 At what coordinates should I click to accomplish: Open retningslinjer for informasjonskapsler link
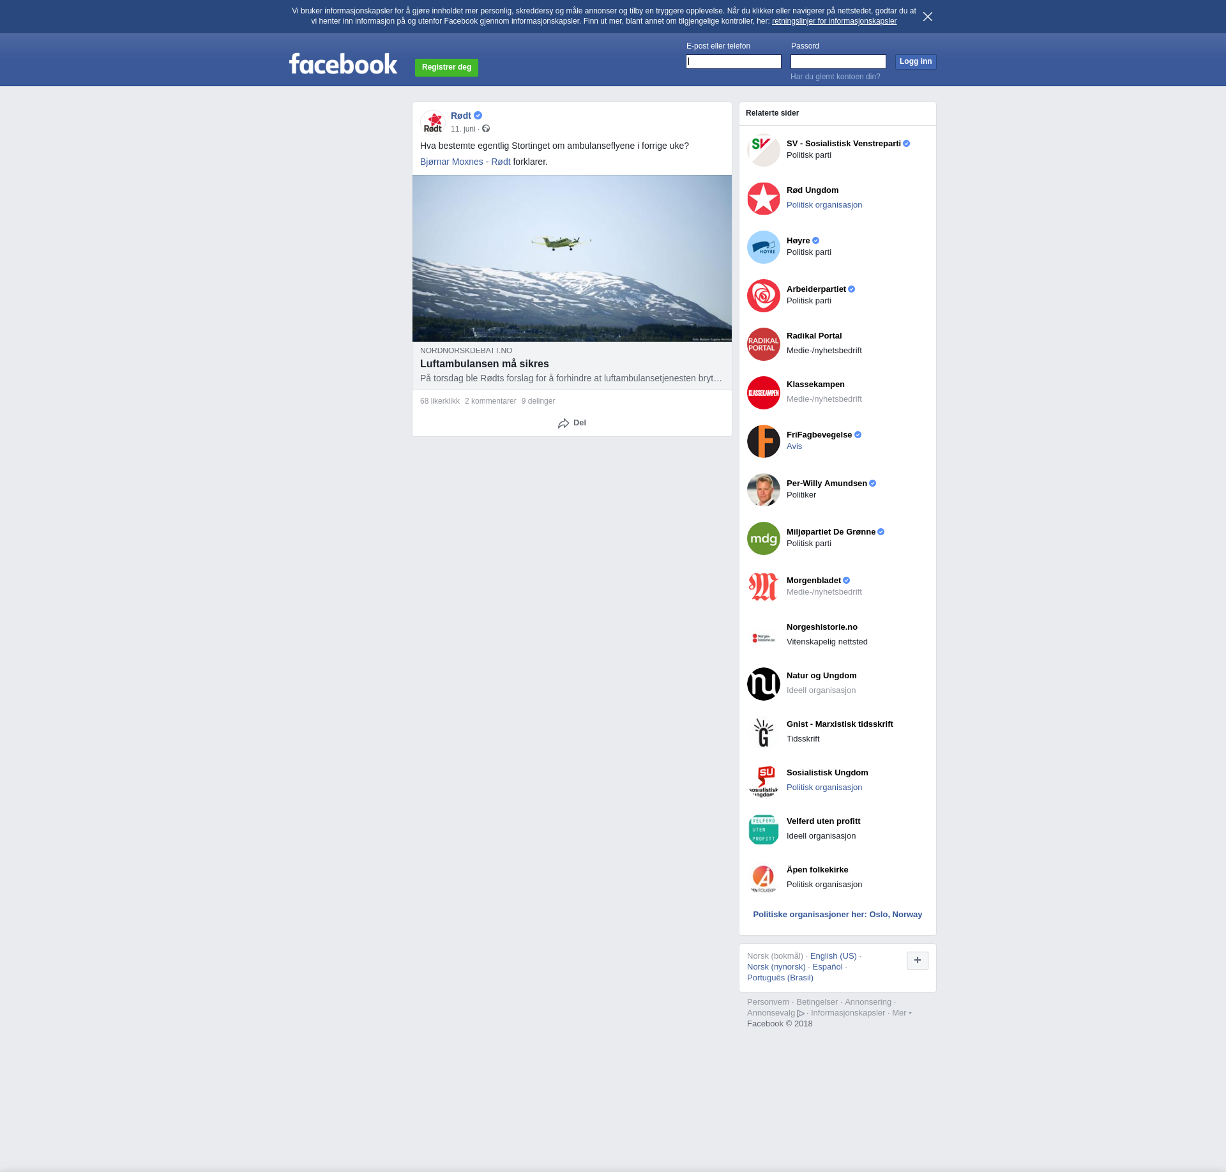[834, 21]
